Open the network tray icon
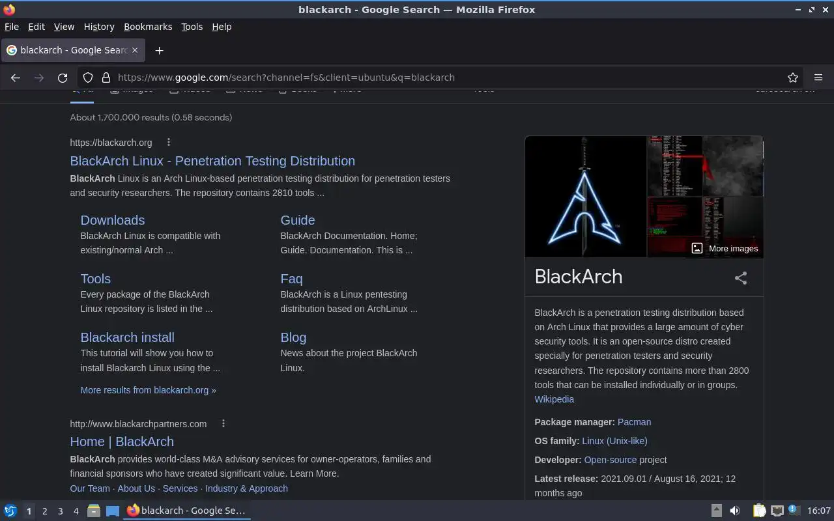Image resolution: width=834 pixels, height=521 pixels. 777,511
